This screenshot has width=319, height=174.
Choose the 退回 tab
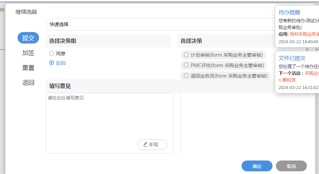pos(28,83)
